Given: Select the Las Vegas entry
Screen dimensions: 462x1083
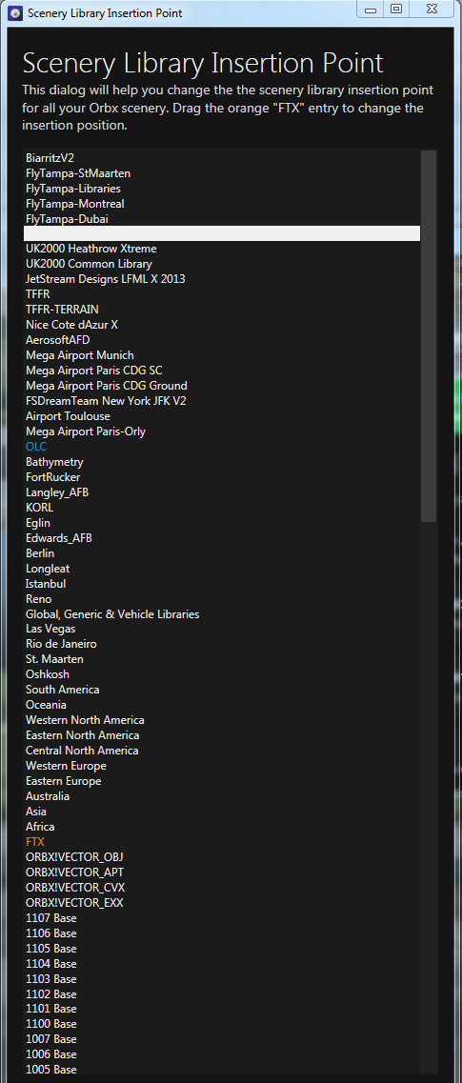Looking at the screenshot, I should (x=50, y=629).
